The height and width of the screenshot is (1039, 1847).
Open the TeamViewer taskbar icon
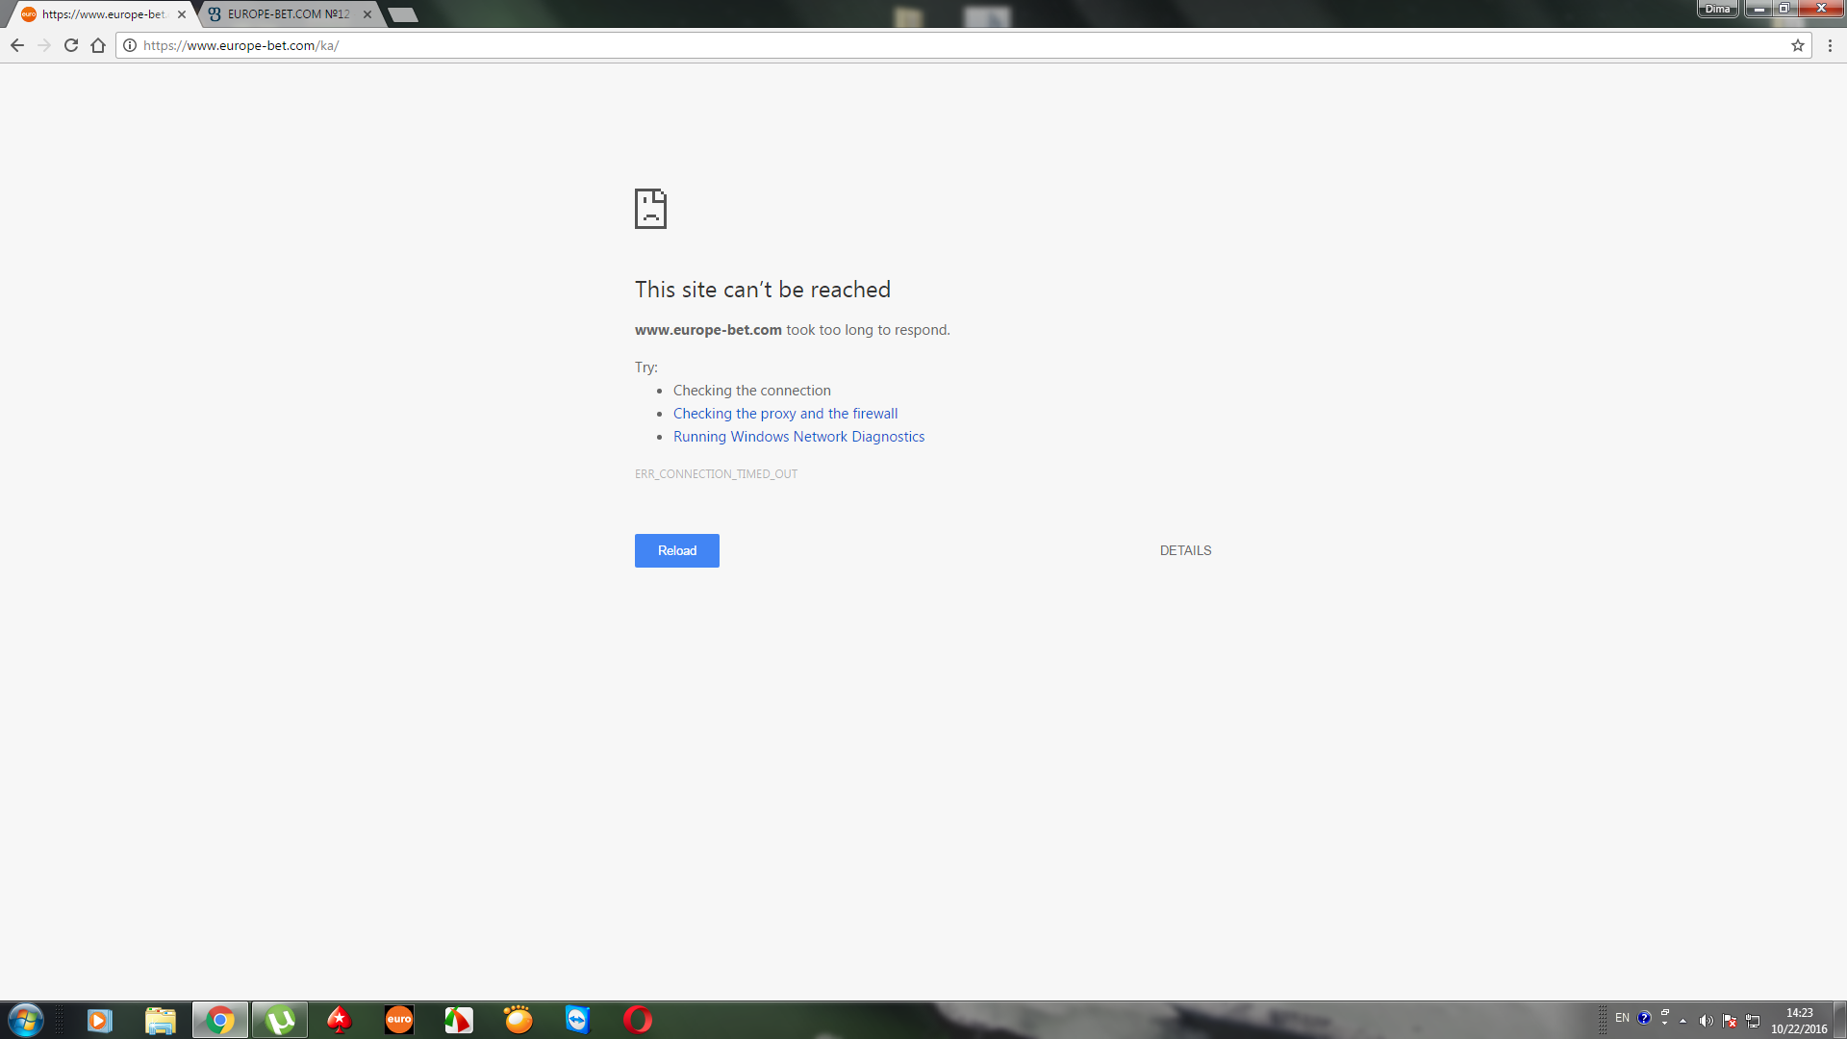click(x=577, y=1020)
